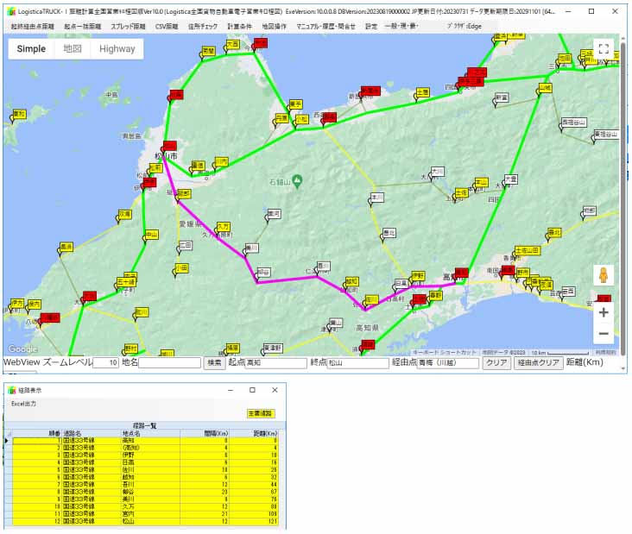Viewport: 632px width, 534px height.
Task: Open the 地図操作 menu
Action: tap(274, 26)
